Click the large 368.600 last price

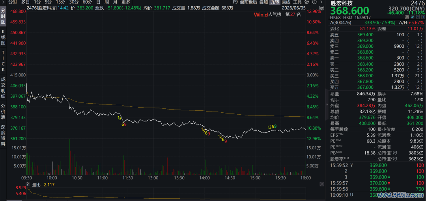(x=349, y=11)
